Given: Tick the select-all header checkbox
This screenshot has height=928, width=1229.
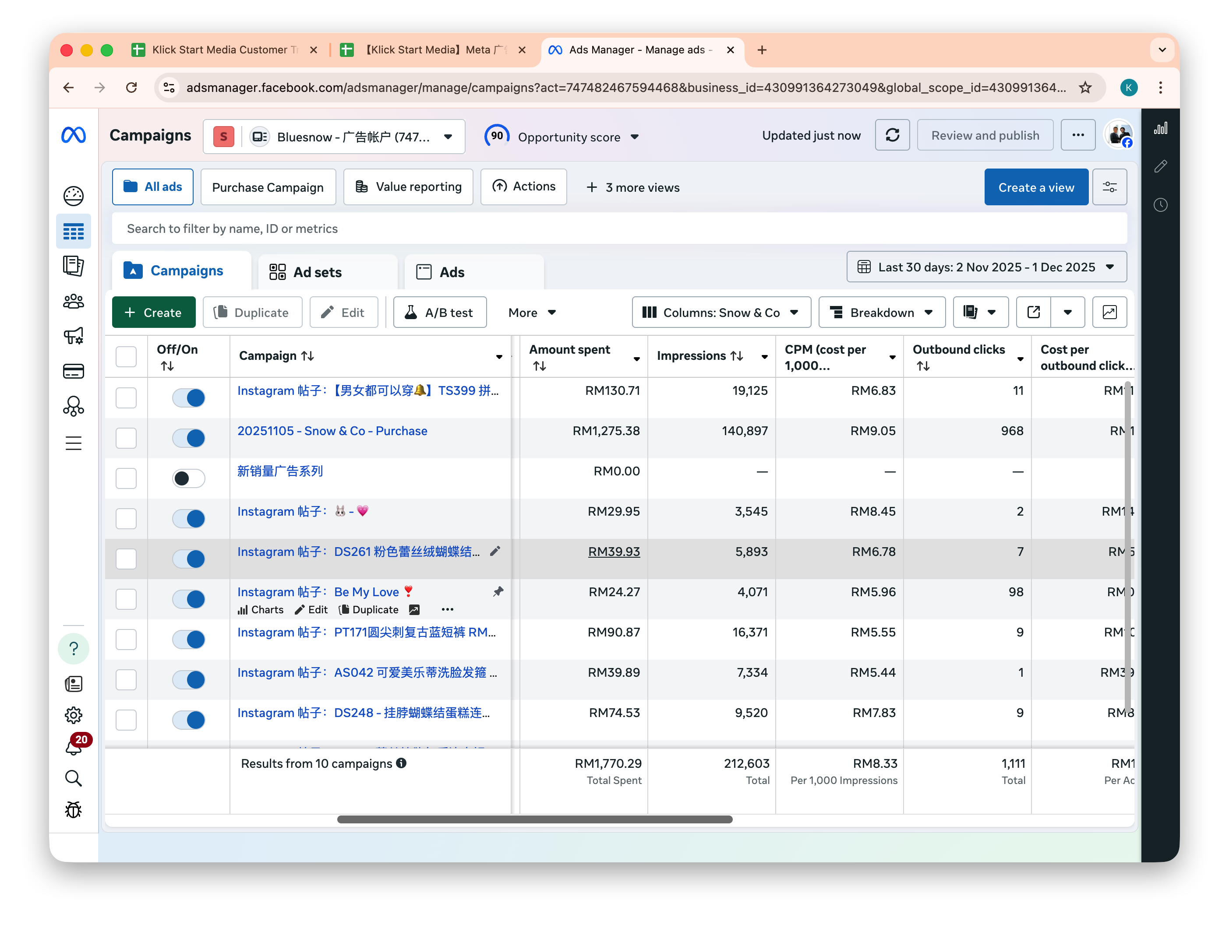Looking at the screenshot, I should tap(126, 357).
